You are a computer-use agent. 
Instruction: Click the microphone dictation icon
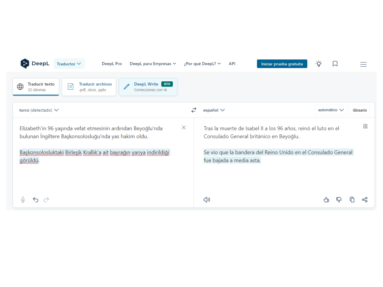(x=23, y=200)
